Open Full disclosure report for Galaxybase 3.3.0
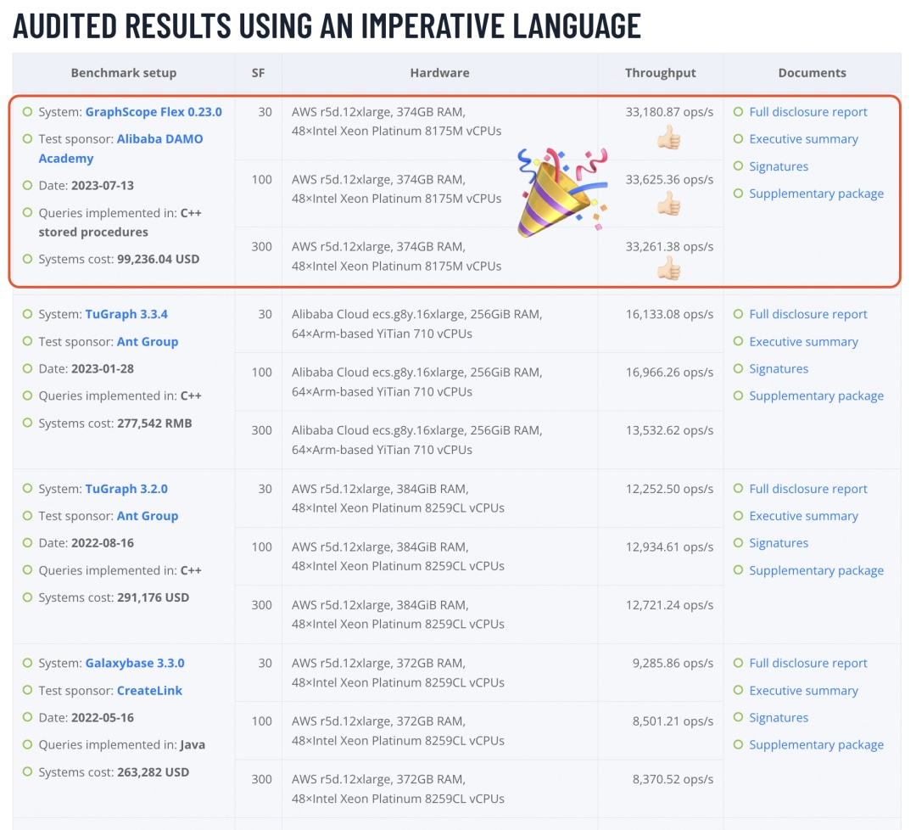This screenshot has width=916, height=830. pos(808,663)
